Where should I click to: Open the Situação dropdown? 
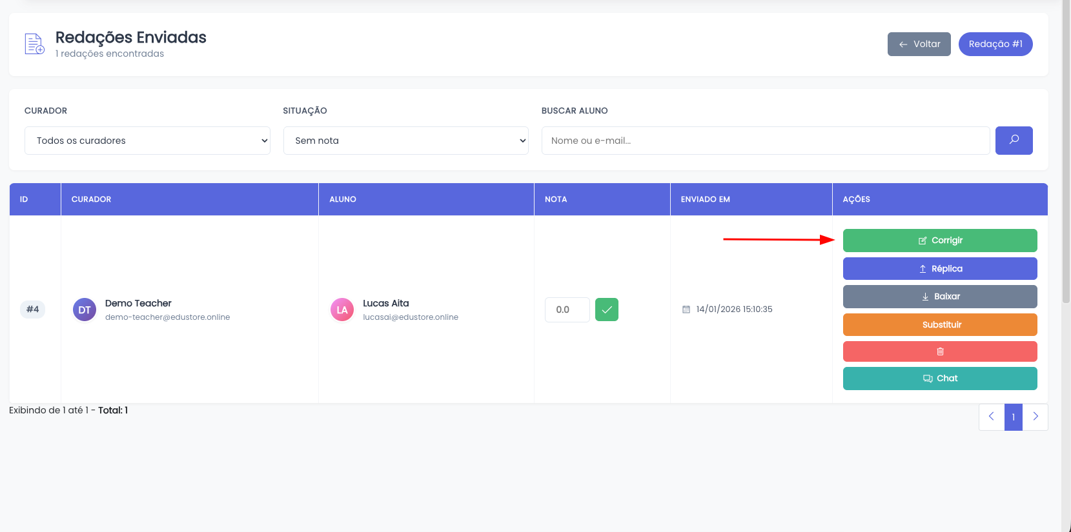click(x=405, y=141)
